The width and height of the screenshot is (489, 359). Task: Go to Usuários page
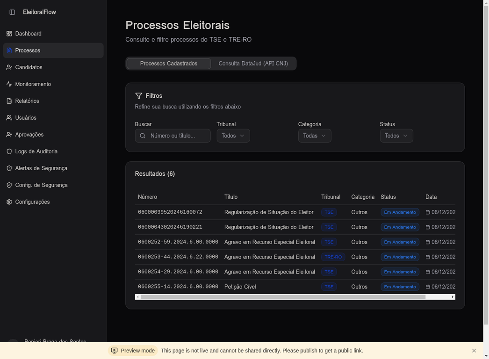tap(26, 118)
